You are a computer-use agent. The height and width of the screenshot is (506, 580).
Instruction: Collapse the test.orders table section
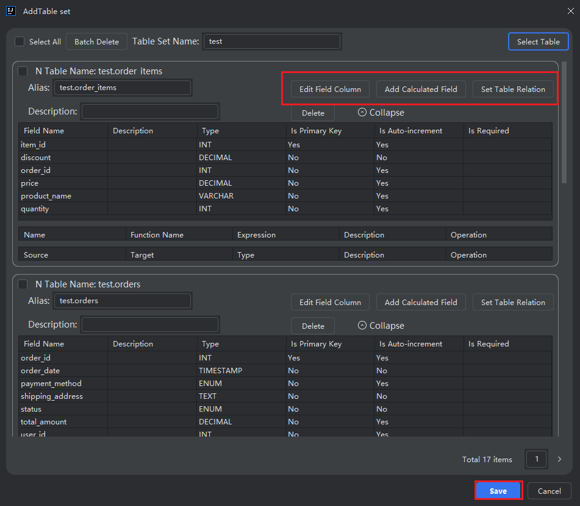coord(381,326)
